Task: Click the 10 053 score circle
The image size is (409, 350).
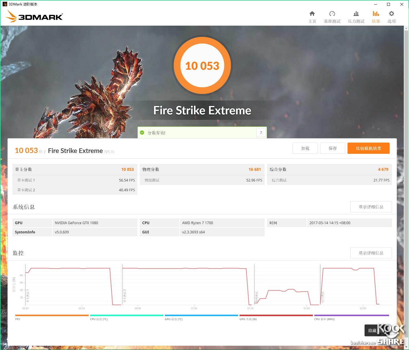Action: point(202,66)
